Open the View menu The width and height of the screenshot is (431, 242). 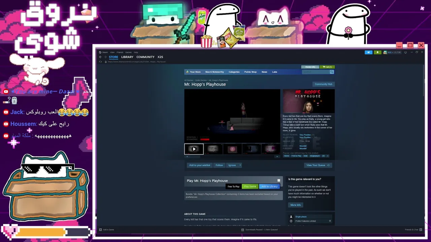point(112,52)
